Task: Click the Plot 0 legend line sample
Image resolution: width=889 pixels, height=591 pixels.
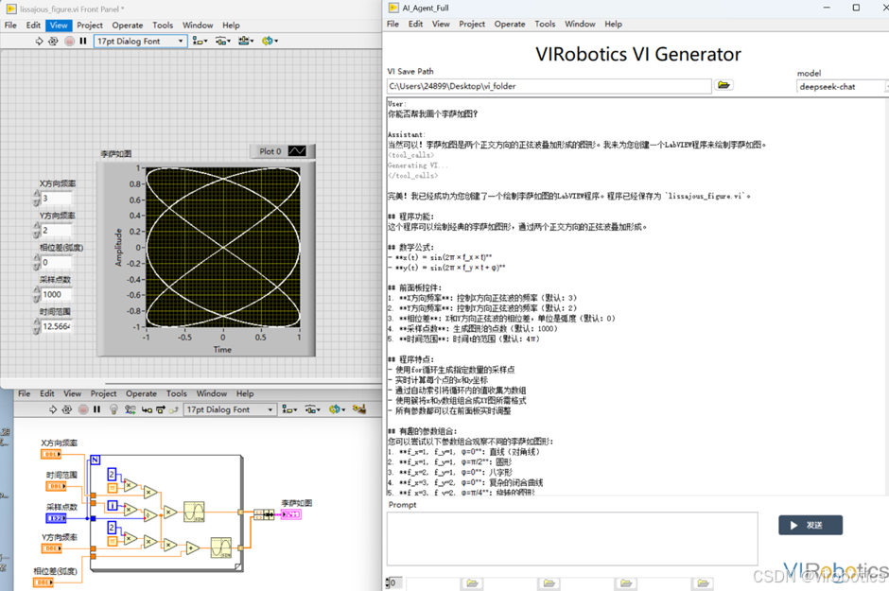Action: pyautogui.click(x=297, y=150)
